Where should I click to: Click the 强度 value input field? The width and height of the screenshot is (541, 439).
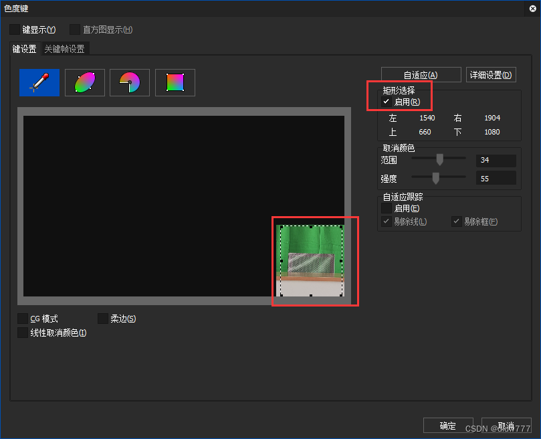click(496, 177)
